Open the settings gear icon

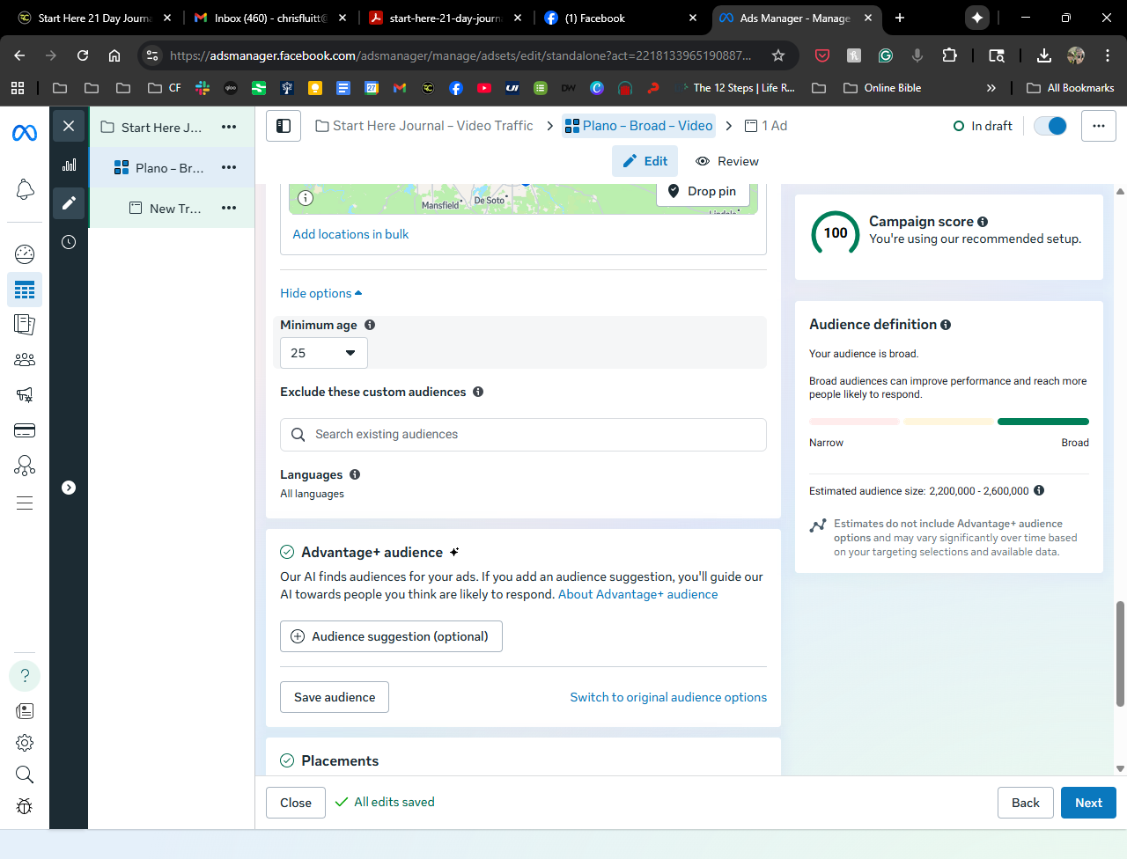(x=25, y=743)
